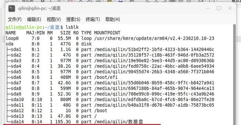The height and width of the screenshot is (125, 241).
Task: Click the '195.3G' size of sda14
Action: point(63,122)
